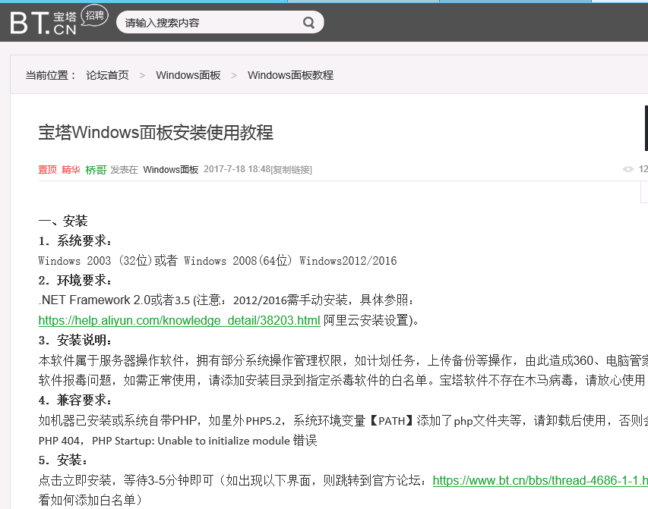Click the 置顶 tag

[48, 170]
